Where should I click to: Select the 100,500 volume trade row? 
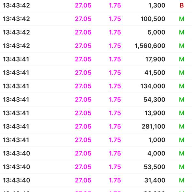tap(96, 19)
